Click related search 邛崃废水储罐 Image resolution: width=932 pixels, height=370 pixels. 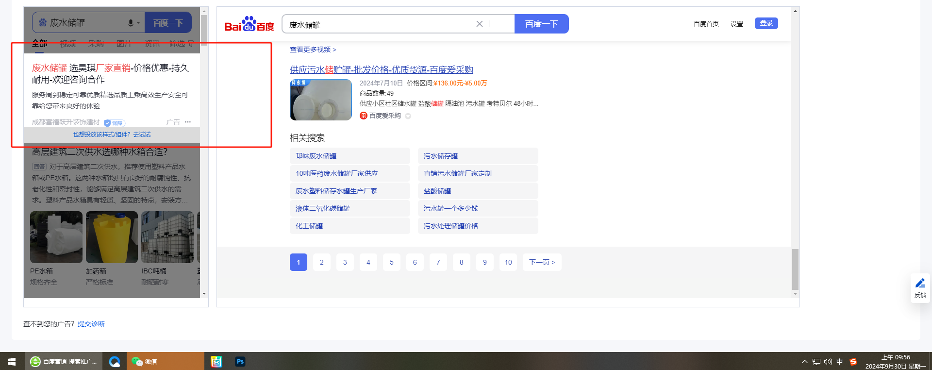pos(350,156)
